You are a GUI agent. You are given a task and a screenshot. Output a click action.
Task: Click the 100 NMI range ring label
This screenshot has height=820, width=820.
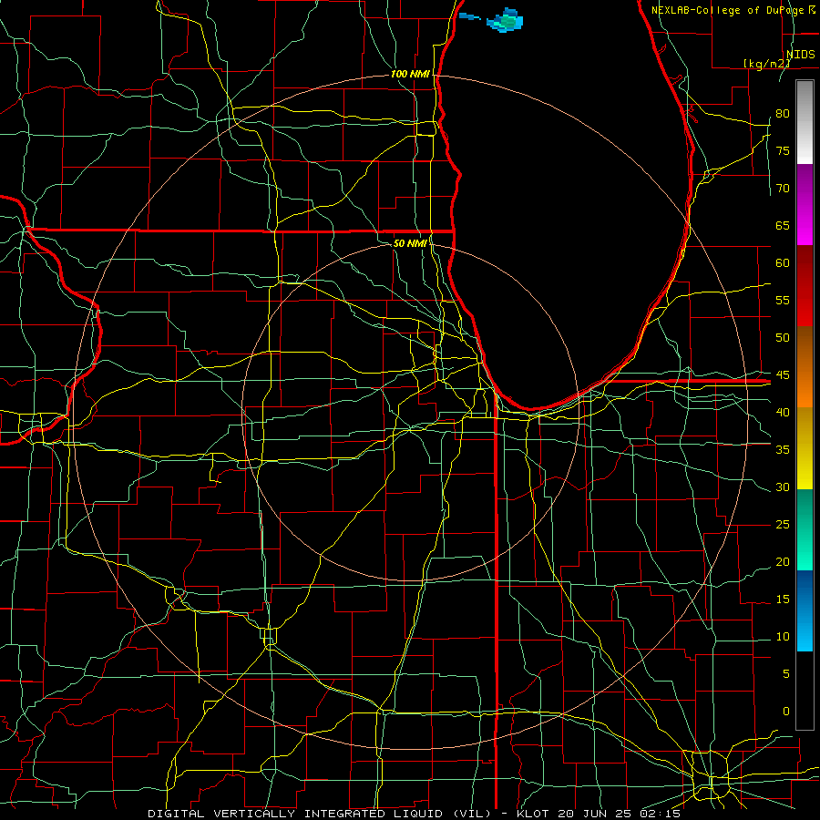(410, 74)
